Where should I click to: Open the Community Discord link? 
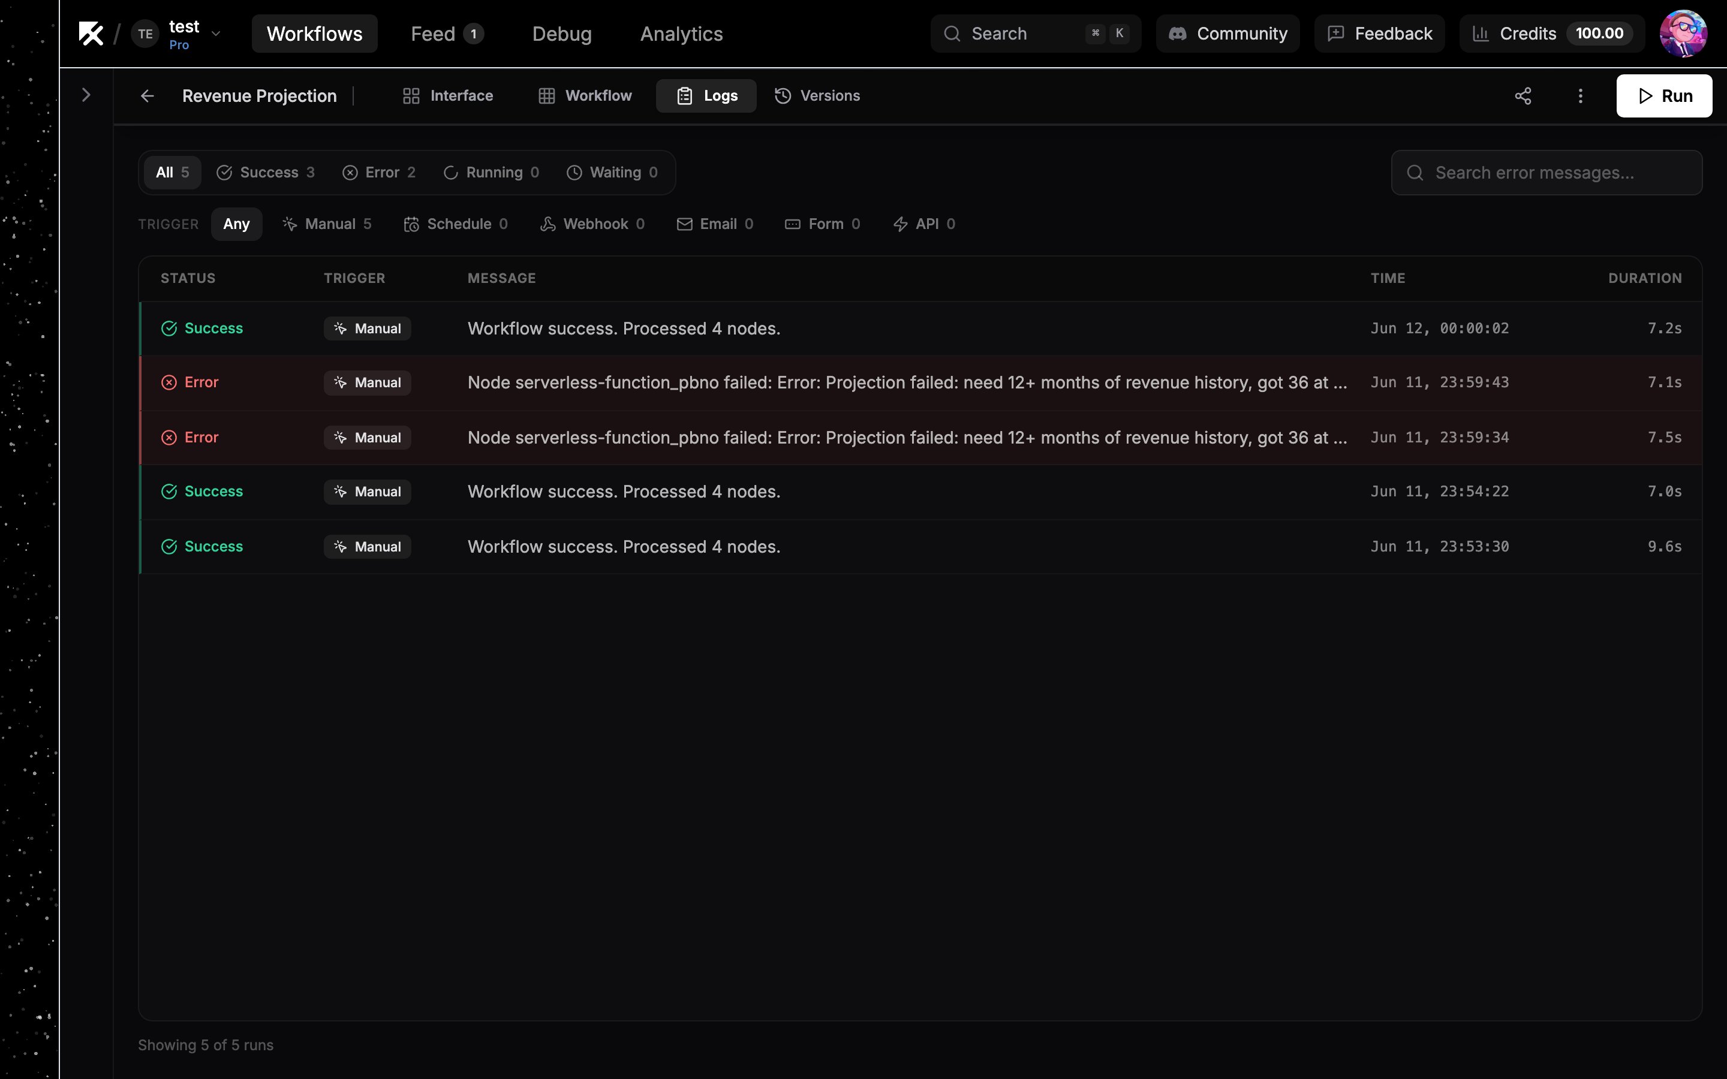coord(1227,34)
